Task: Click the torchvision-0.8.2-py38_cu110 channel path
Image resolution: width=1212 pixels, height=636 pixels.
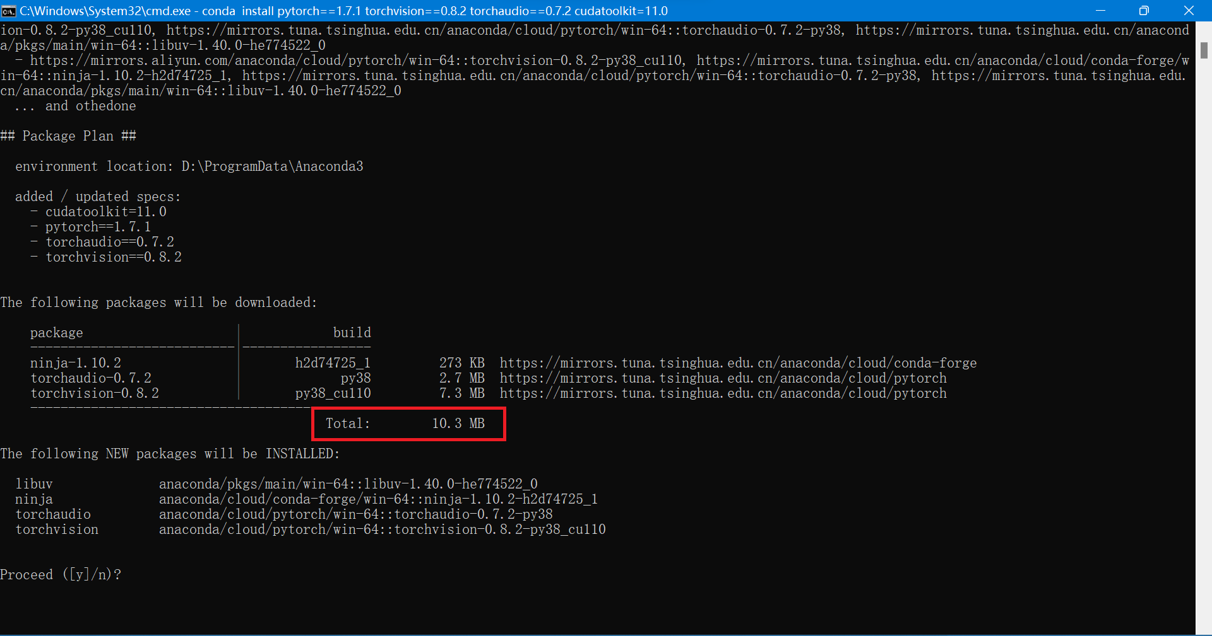Action: point(382,529)
